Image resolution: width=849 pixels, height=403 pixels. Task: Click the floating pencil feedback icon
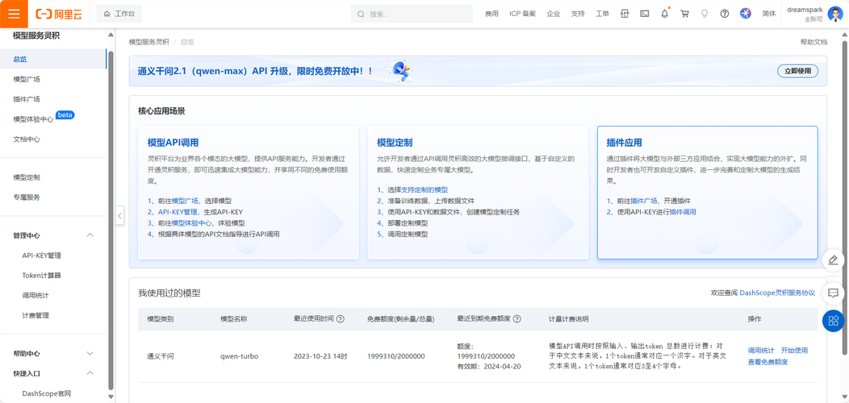coord(834,260)
